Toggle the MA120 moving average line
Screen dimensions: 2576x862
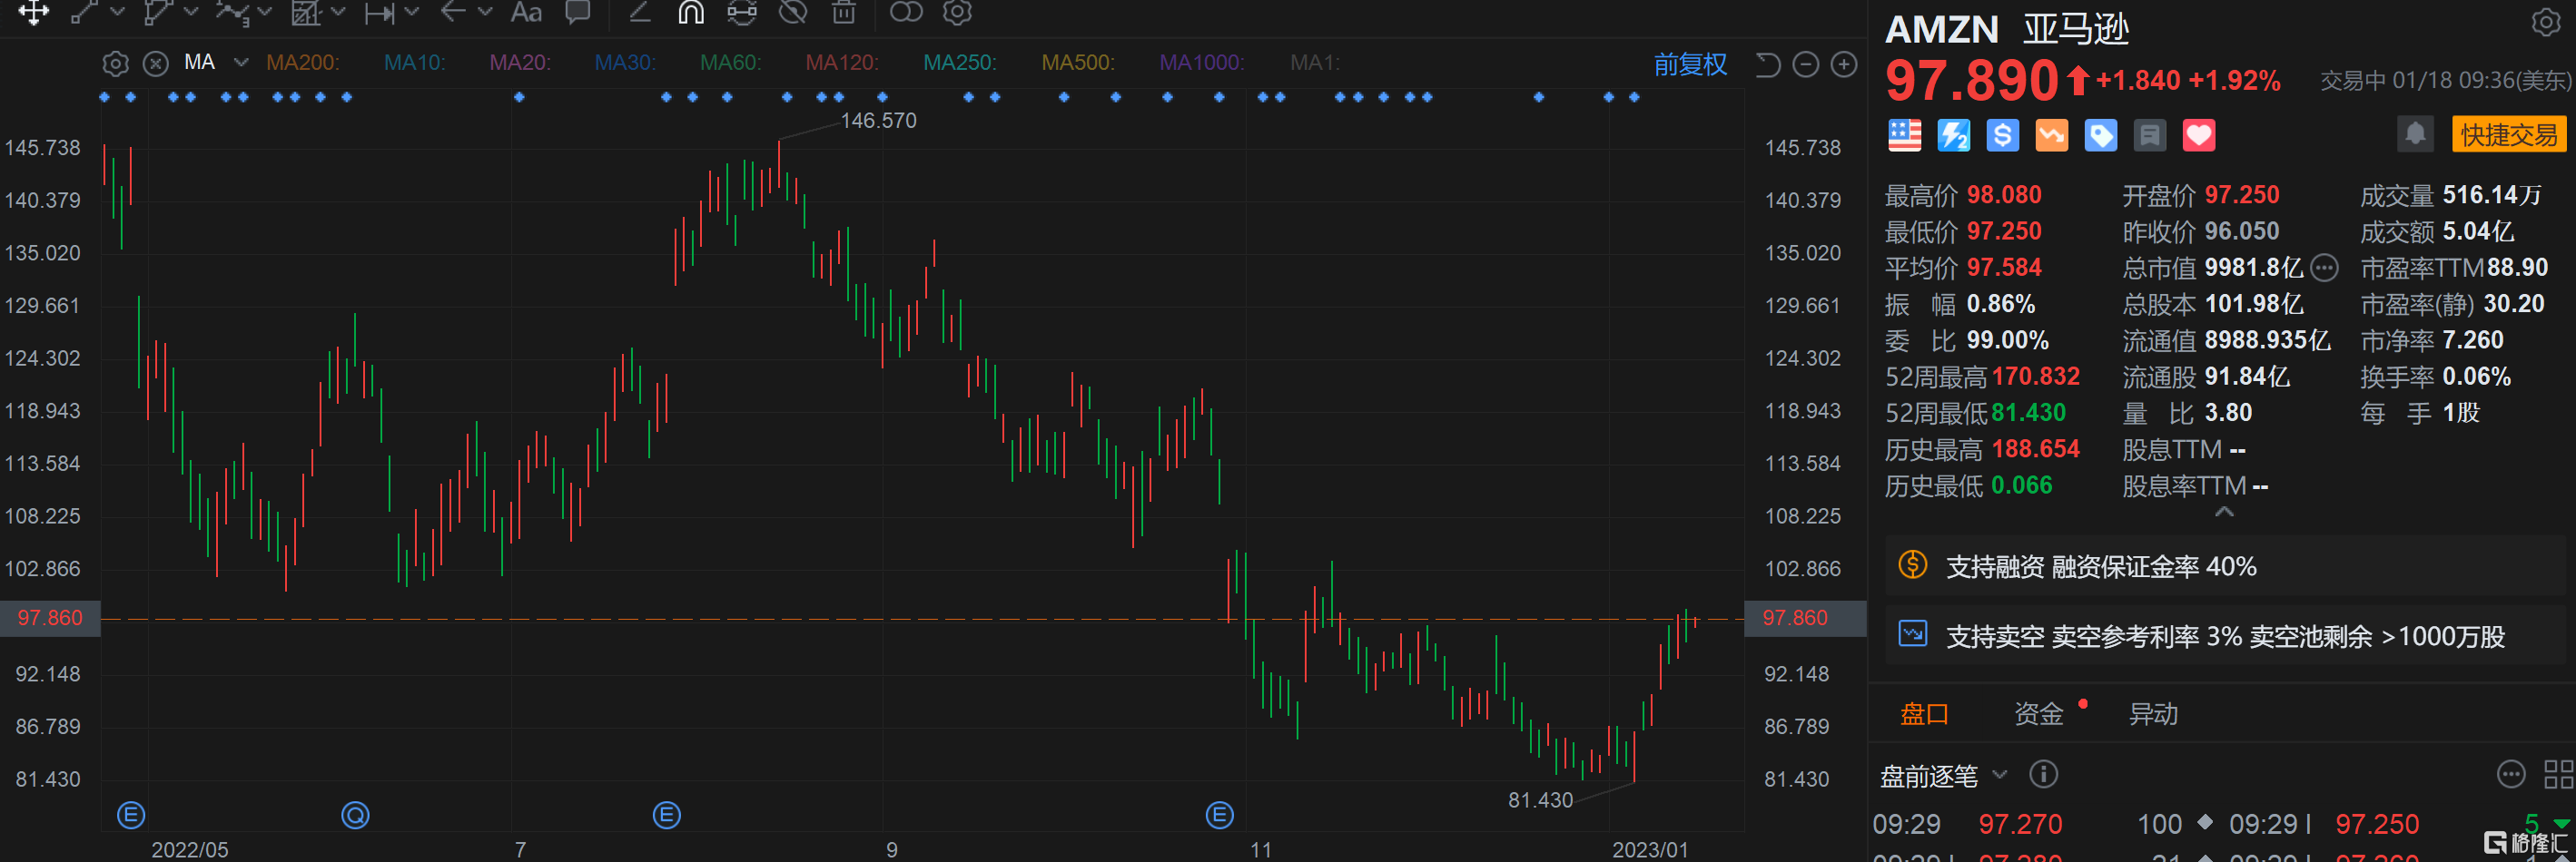pyautogui.click(x=841, y=63)
